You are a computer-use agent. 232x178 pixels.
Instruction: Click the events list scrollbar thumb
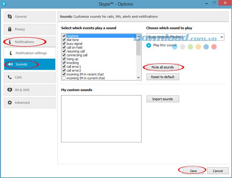click(138, 47)
